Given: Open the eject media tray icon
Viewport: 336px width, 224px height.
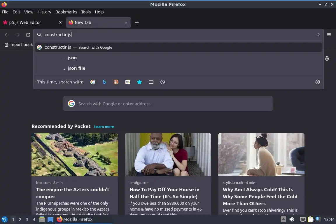Looking at the screenshot, I should (283, 219).
